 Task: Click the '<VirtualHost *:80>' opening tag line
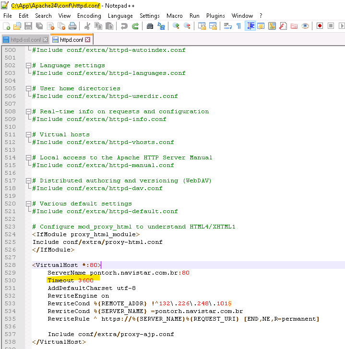pyautogui.click(x=67, y=265)
